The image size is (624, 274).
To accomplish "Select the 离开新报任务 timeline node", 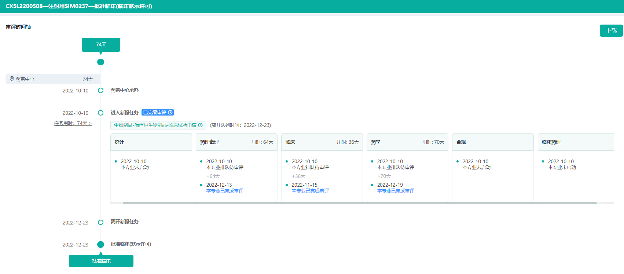I will (x=100, y=222).
